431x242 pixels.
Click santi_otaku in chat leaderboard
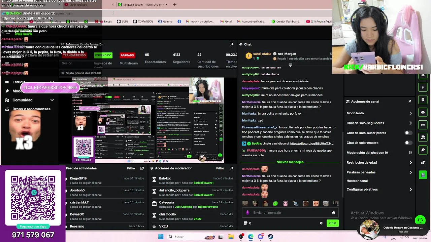[x=262, y=54]
